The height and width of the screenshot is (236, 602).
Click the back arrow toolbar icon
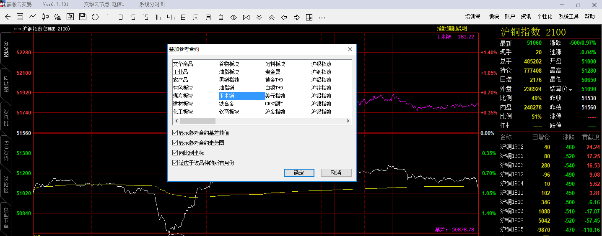coord(8,17)
